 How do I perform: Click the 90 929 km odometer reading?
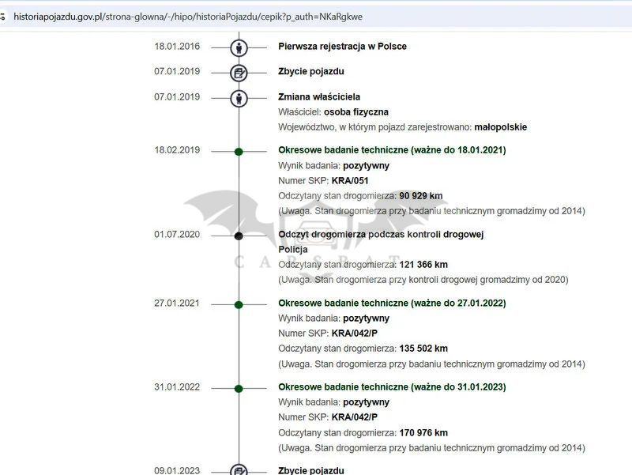(x=421, y=196)
